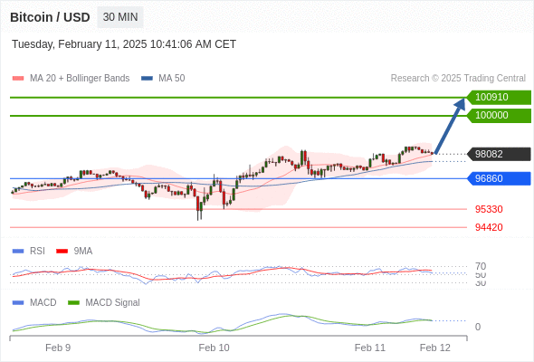Click the MACD Signal green legend marker
This screenshot has height=362, width=534.
click(x=73, y=302)
